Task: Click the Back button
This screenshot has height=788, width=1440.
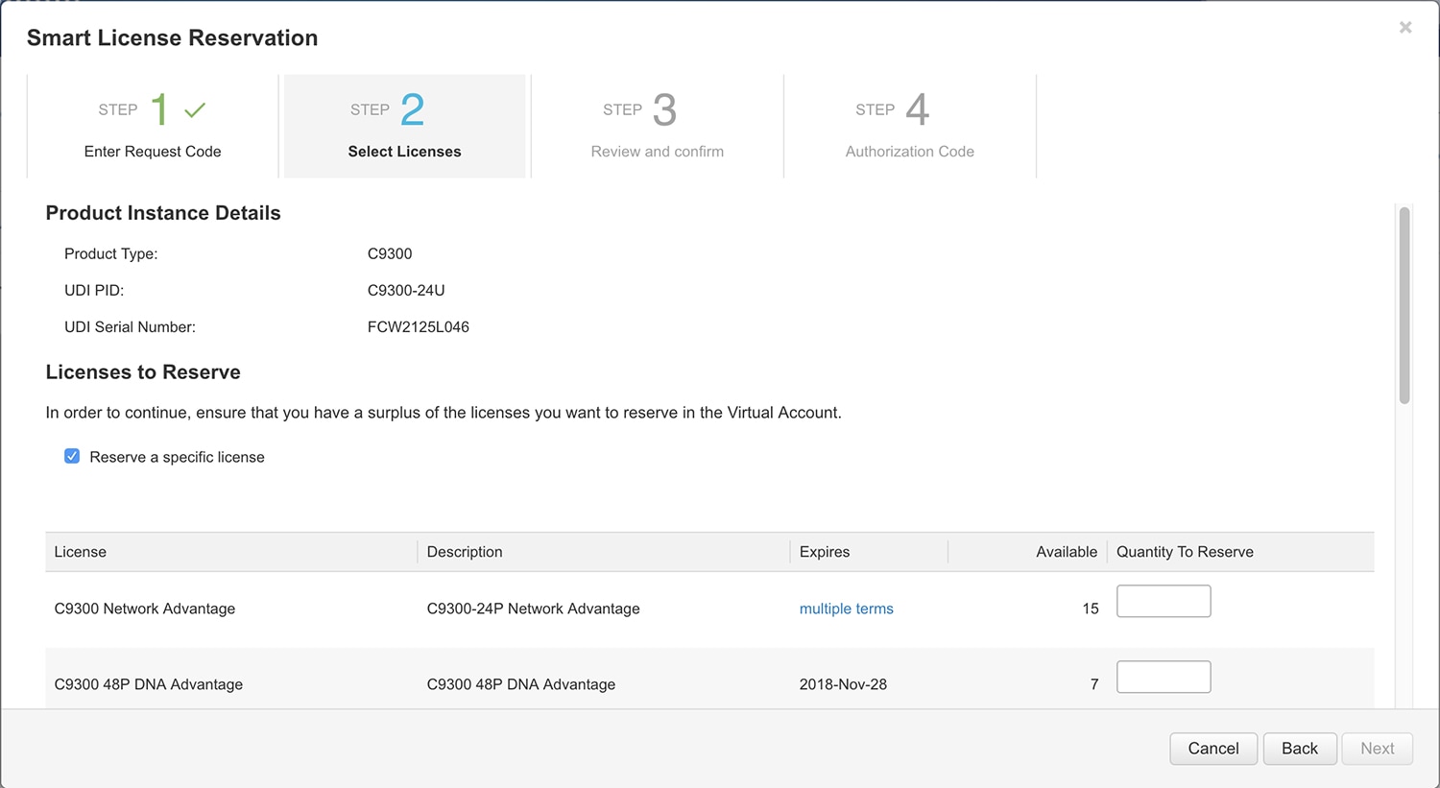Action: pos(1300,749)
